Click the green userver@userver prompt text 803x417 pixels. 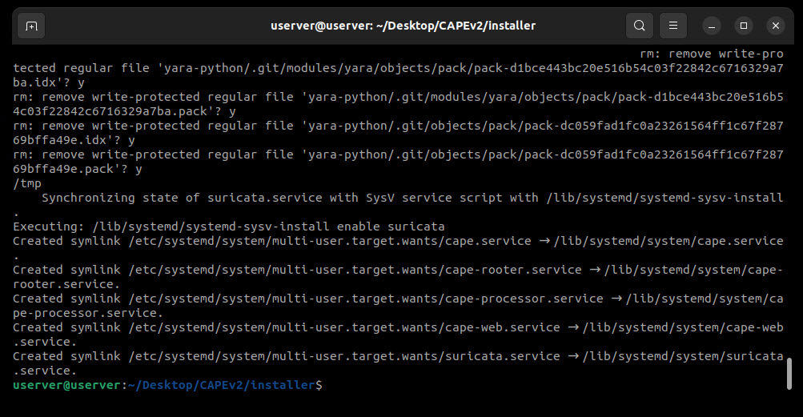66,385
